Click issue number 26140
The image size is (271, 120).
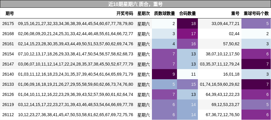(8, 74)
